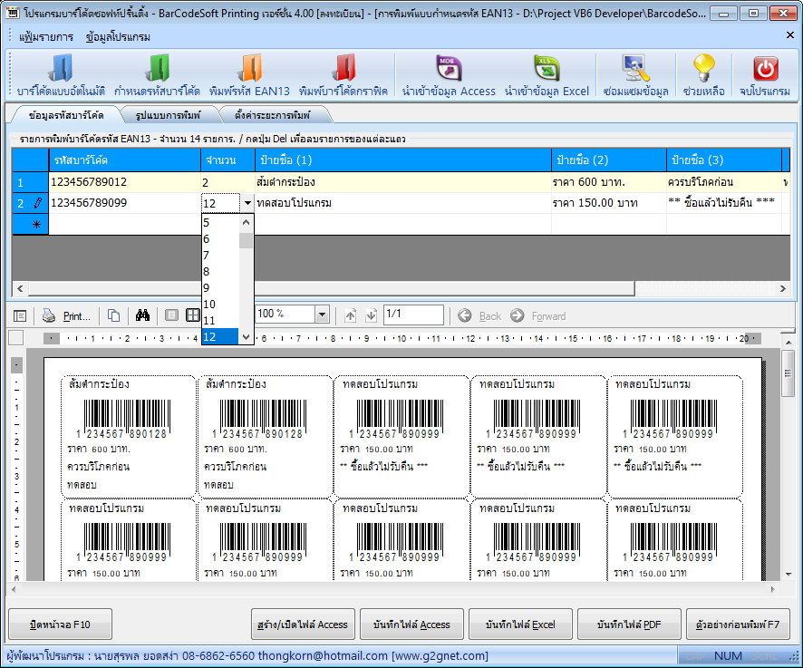This screenshot has width=803, height=668.
Task: Click the page number 1/1 field
Action: pos(413,315)
